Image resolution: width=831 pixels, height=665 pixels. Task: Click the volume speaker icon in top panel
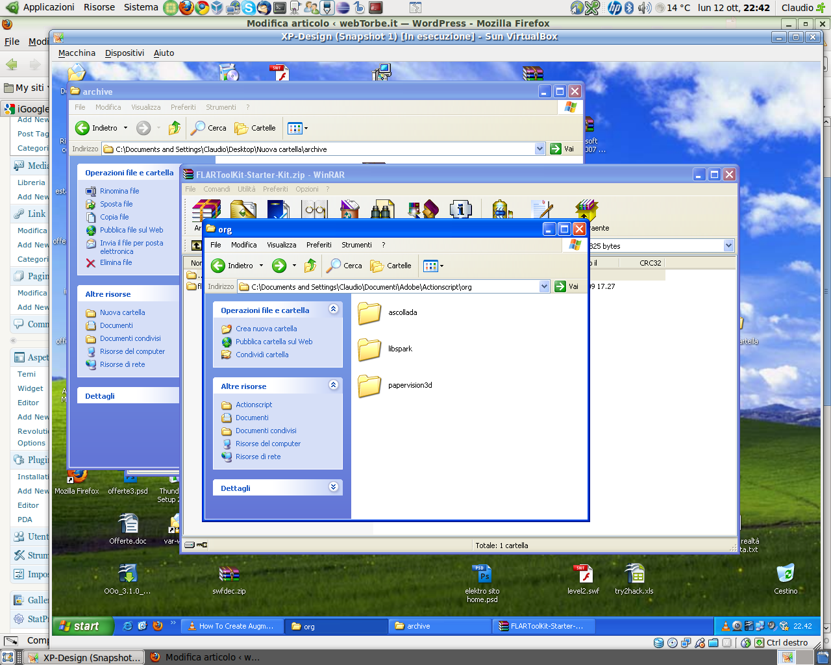pyautogui.click(x=644, y=8)
